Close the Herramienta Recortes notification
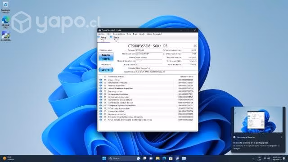This screenshot has width=288, height=162. pos(281,137)
